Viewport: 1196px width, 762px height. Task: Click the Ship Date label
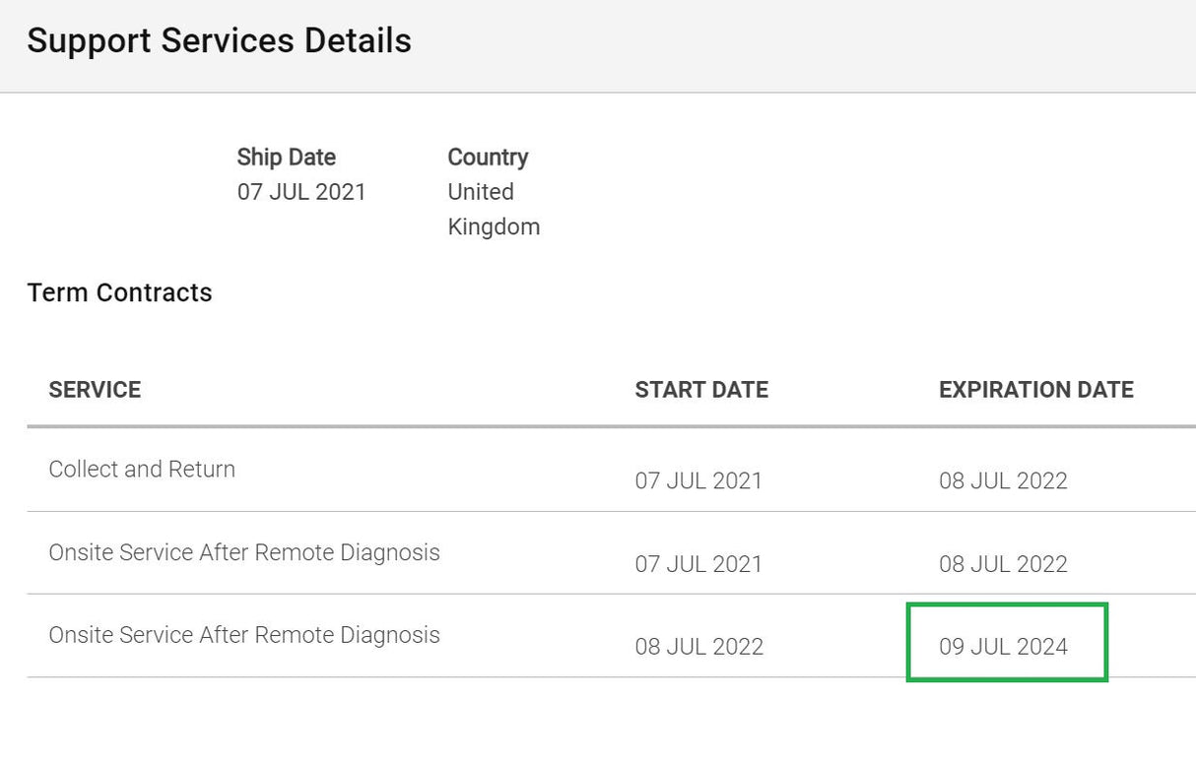286,158
